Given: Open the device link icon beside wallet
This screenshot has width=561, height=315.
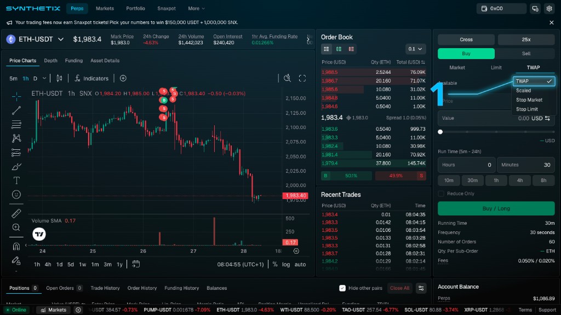Looking at the screenshot, I should (535, 9).
